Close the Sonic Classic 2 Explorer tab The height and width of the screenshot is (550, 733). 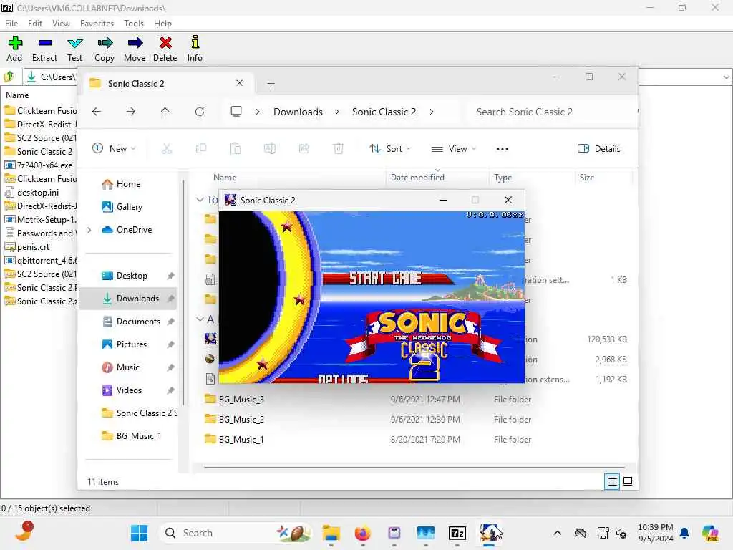239,83
